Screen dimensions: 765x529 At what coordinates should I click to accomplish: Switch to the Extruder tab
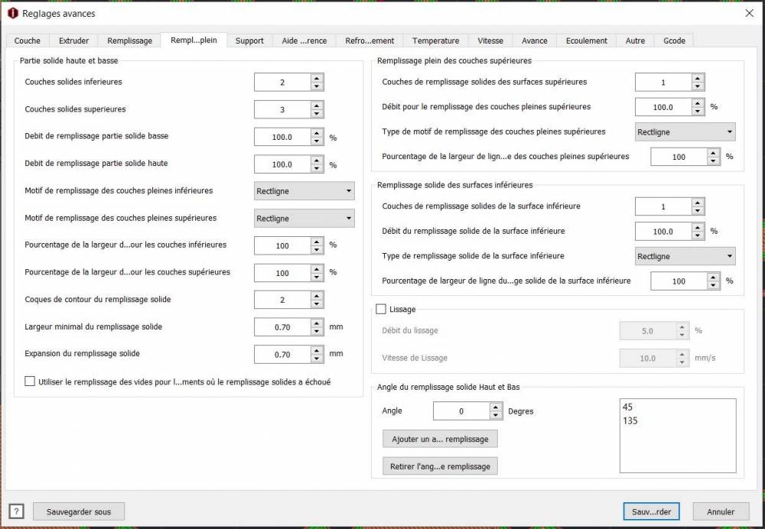coord(73,41)
